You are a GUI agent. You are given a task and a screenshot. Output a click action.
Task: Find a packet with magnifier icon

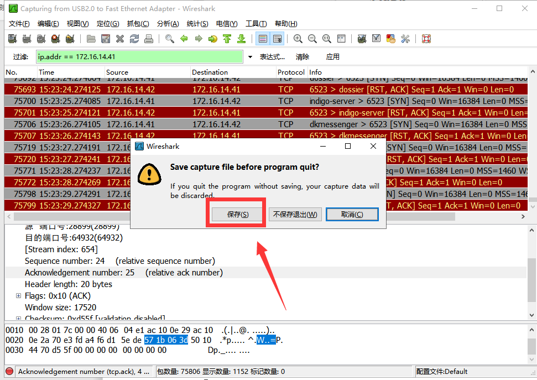point(170,39)
